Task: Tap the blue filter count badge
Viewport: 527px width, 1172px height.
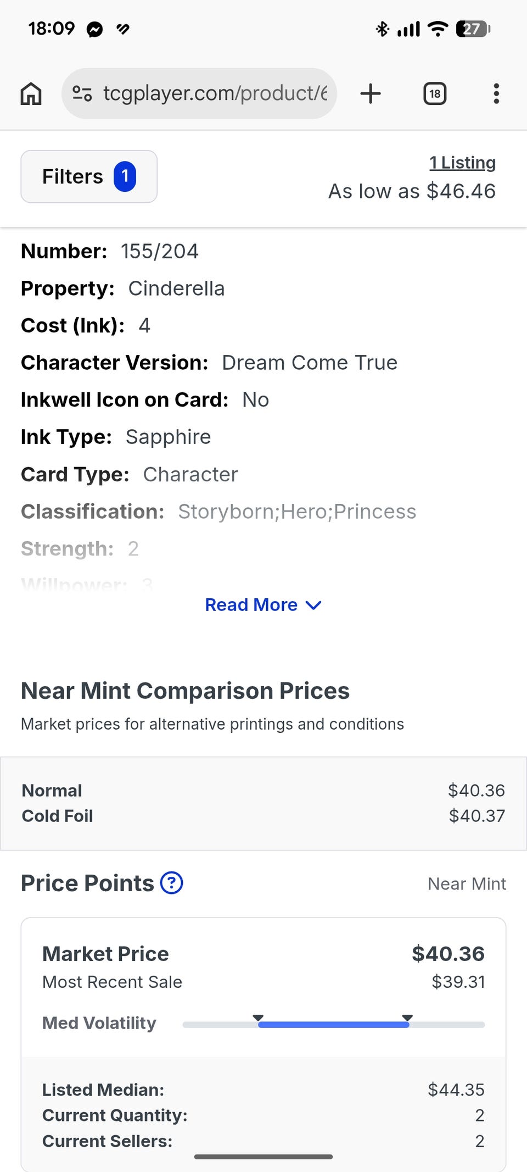Action: 125,176
